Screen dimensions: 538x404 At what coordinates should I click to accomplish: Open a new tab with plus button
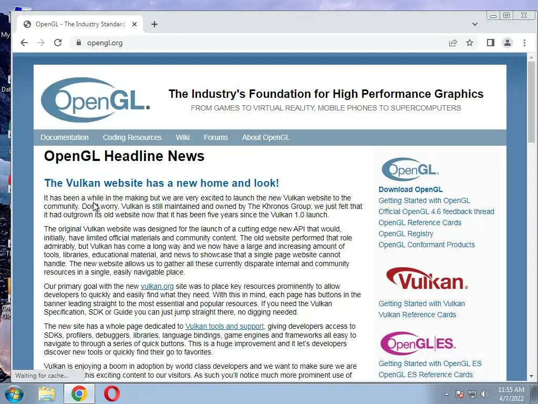click(154, 24)
